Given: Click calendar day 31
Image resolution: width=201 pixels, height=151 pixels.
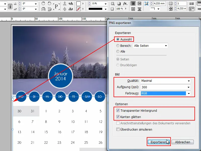Looking at the screenshot, I should click(33, 111).
